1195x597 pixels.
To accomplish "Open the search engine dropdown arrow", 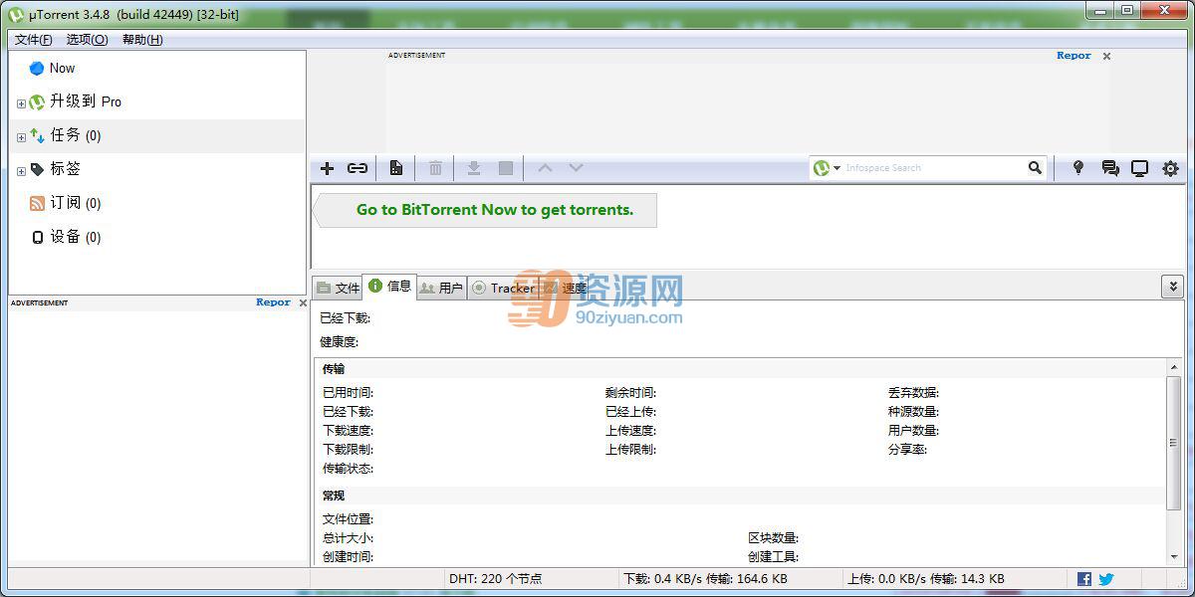I will (x=836, y=168).
